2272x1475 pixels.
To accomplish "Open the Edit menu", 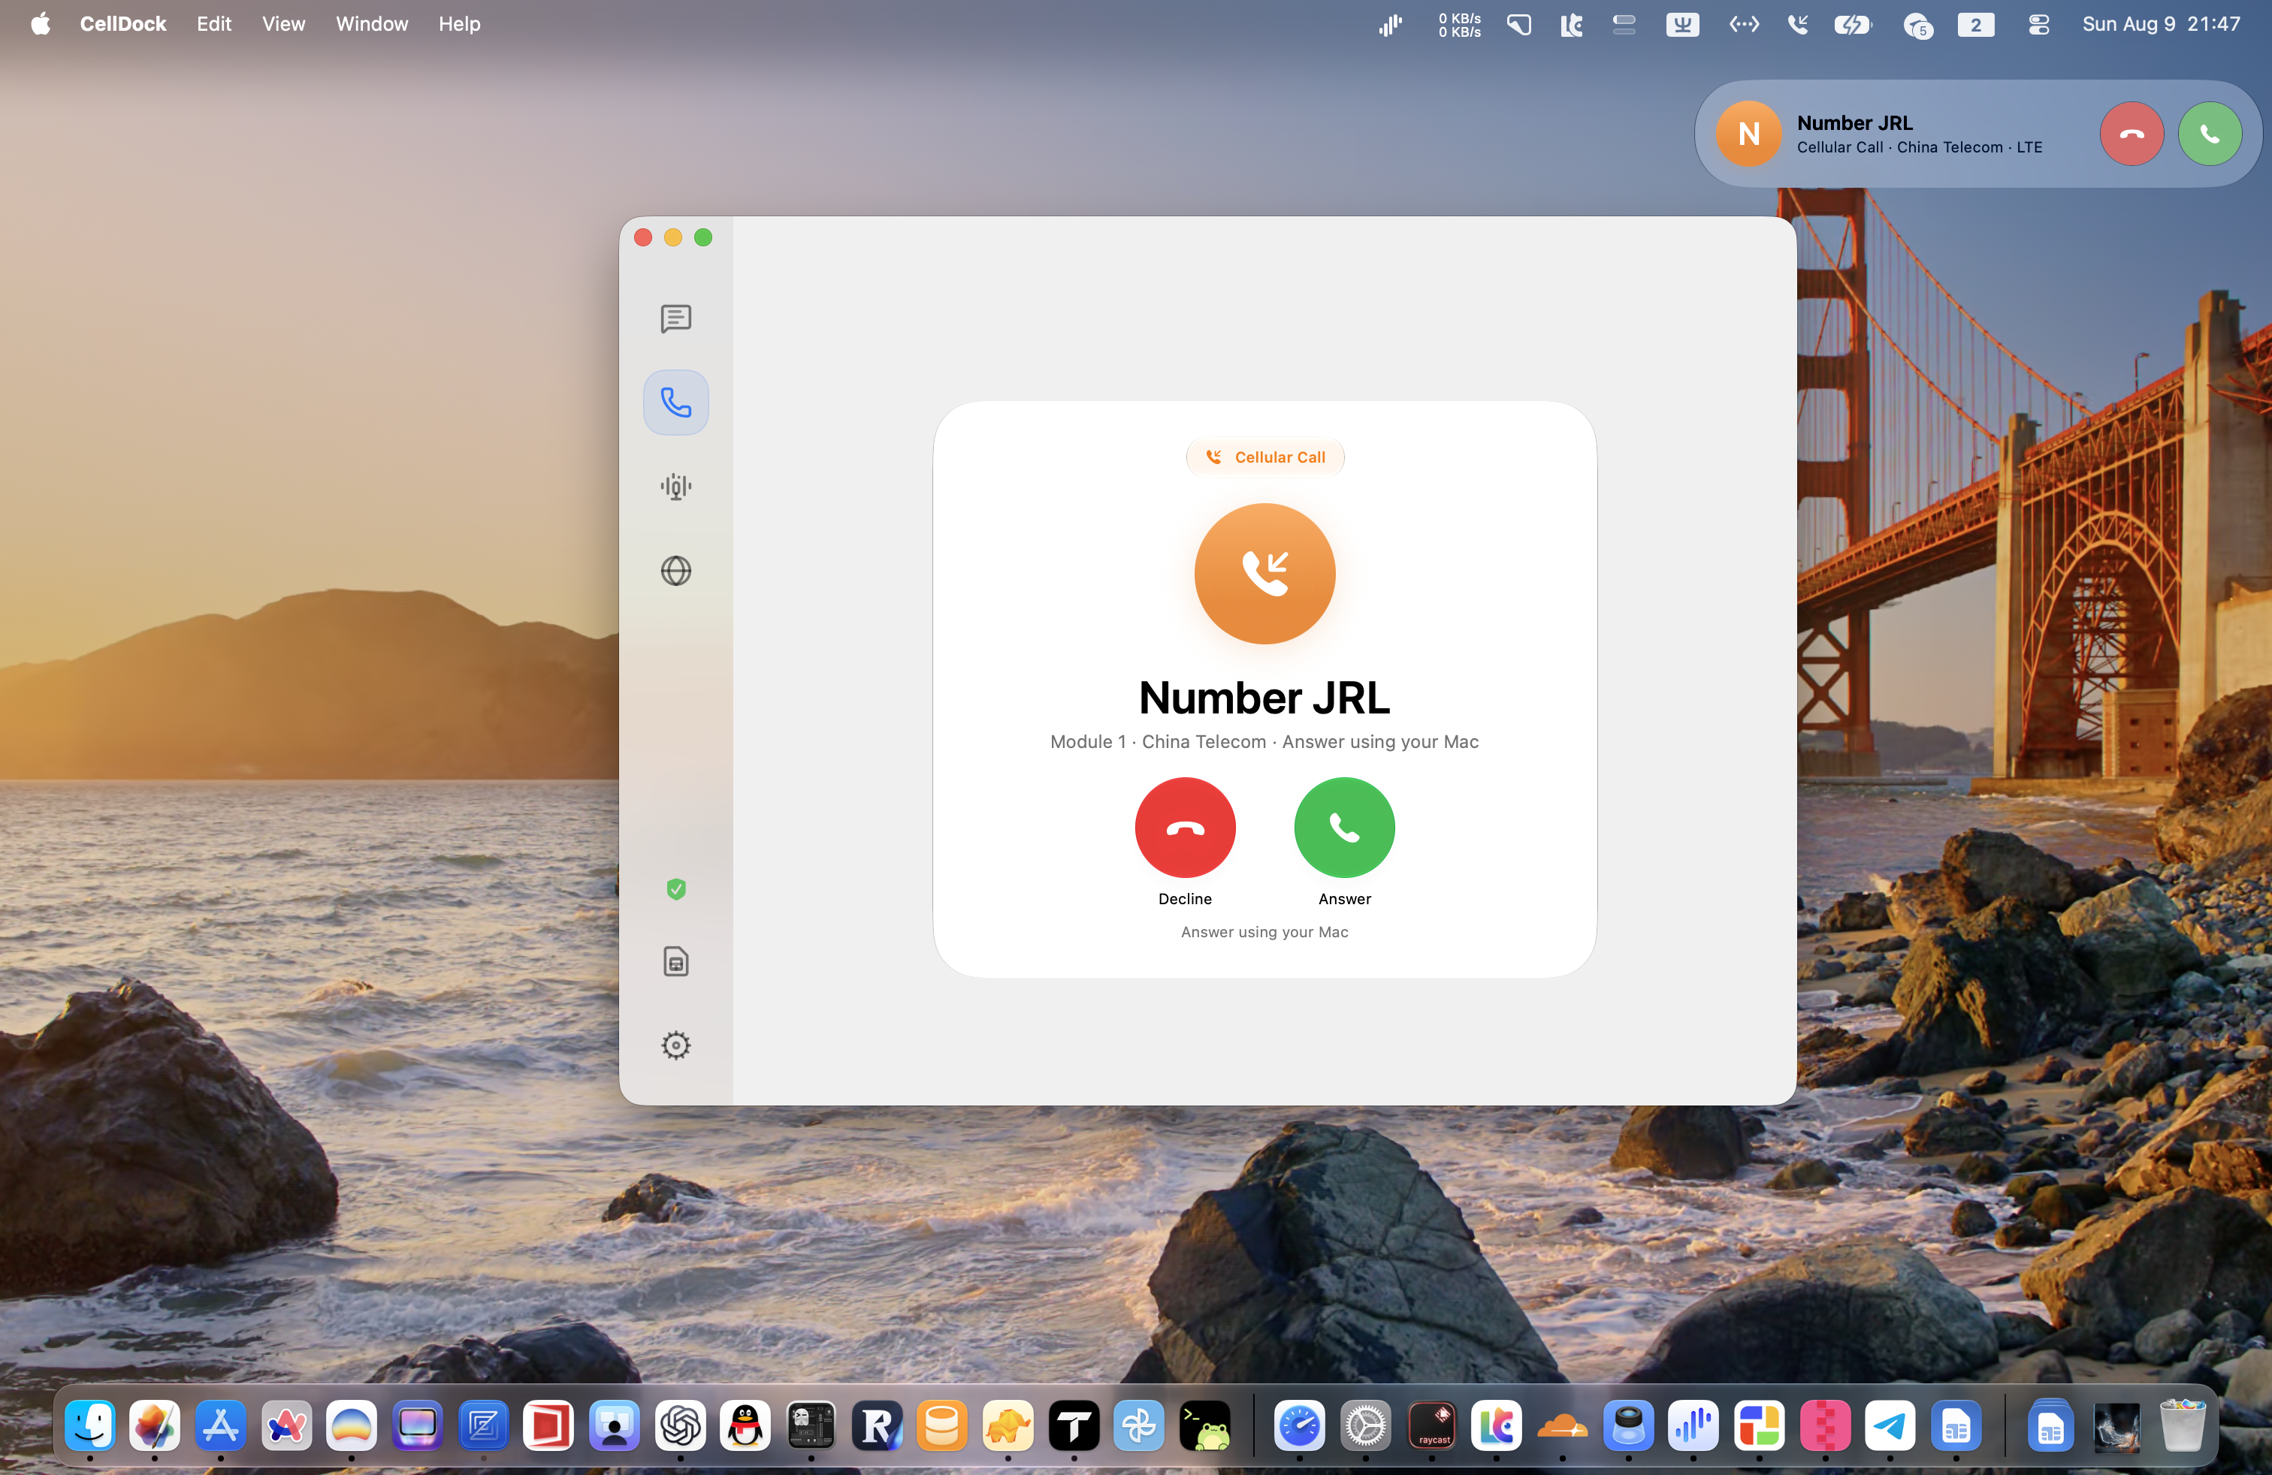I will tap(214, 24).
